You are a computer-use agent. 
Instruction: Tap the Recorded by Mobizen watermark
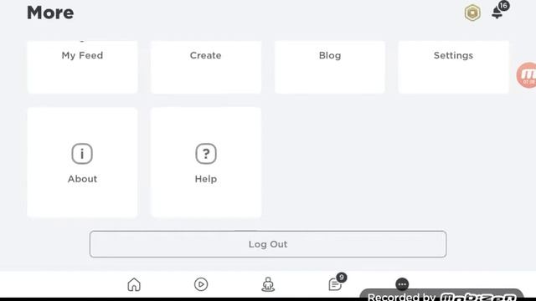click(x=441, y=295)
